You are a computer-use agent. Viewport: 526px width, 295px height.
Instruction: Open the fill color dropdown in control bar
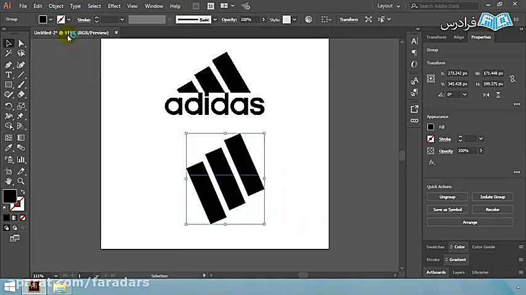51,20
